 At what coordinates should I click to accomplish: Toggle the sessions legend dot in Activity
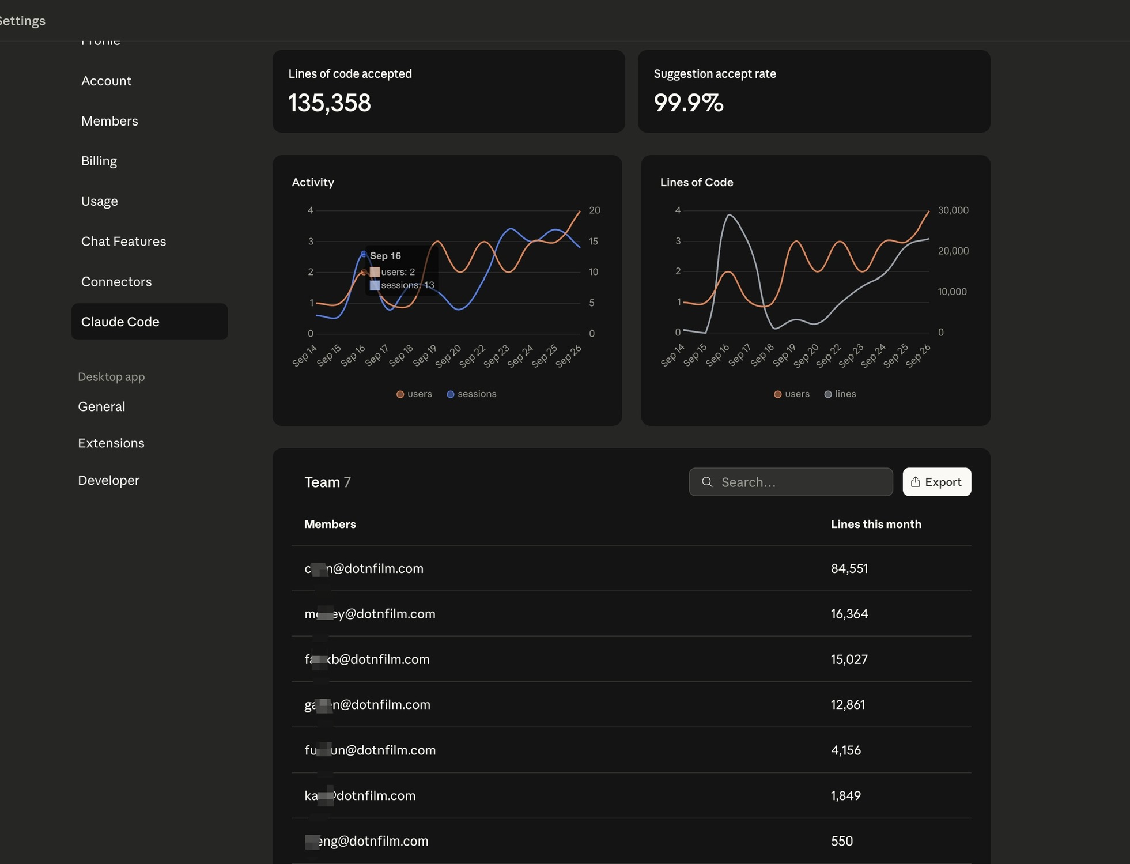pos(451,394)
